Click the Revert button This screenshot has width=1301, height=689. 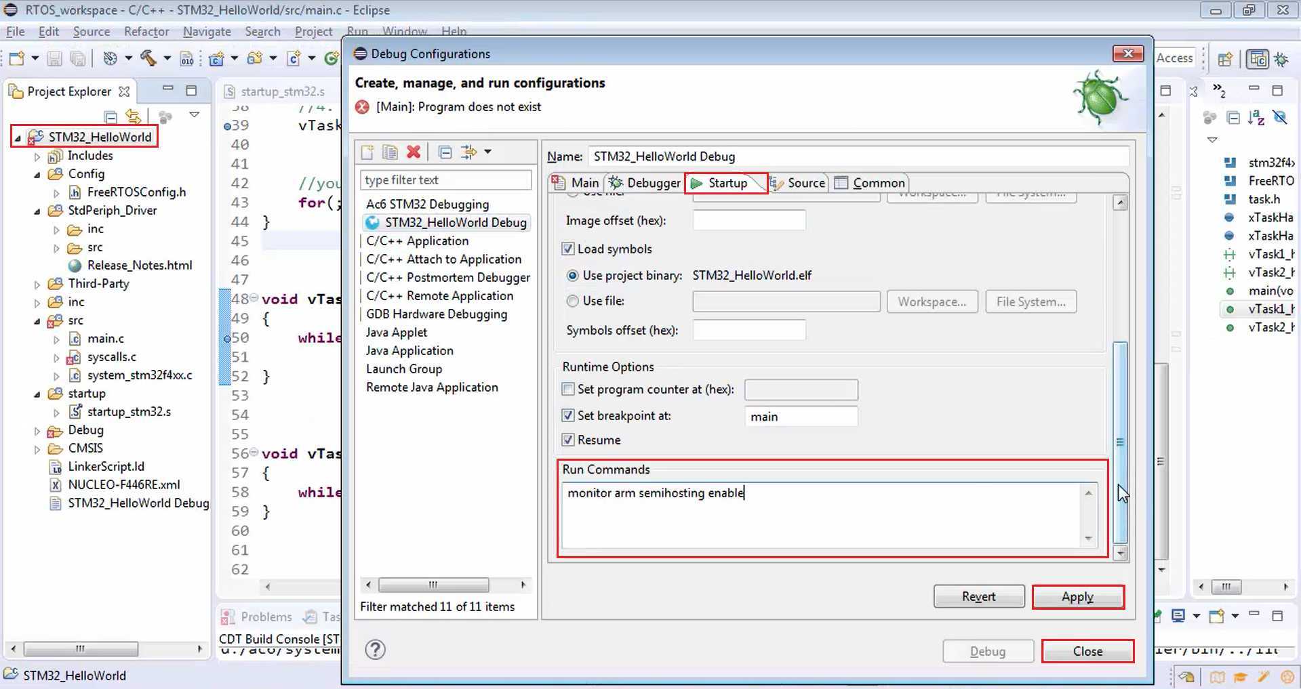coord(979,597)
